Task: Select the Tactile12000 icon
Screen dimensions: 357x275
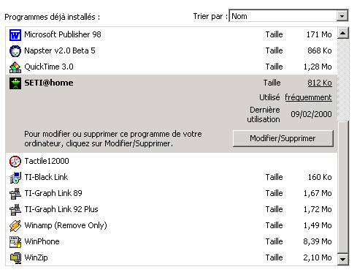Action: click(x=15, y=162)
